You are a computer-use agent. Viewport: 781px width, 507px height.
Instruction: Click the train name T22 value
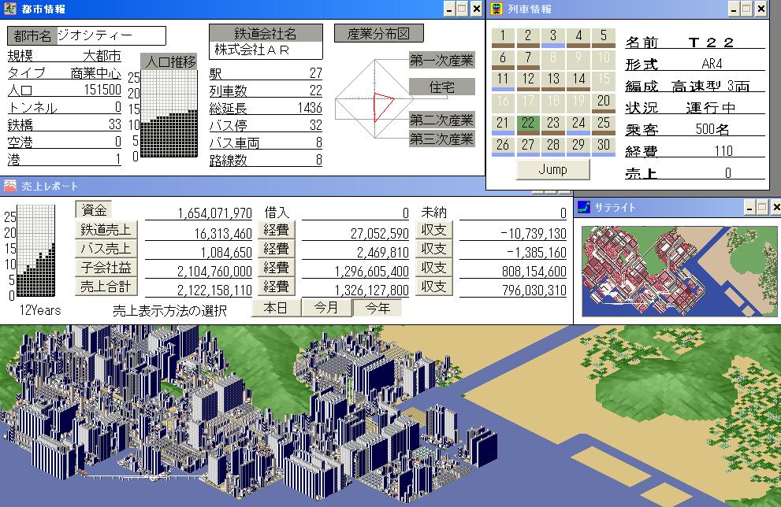click(711, 43)
